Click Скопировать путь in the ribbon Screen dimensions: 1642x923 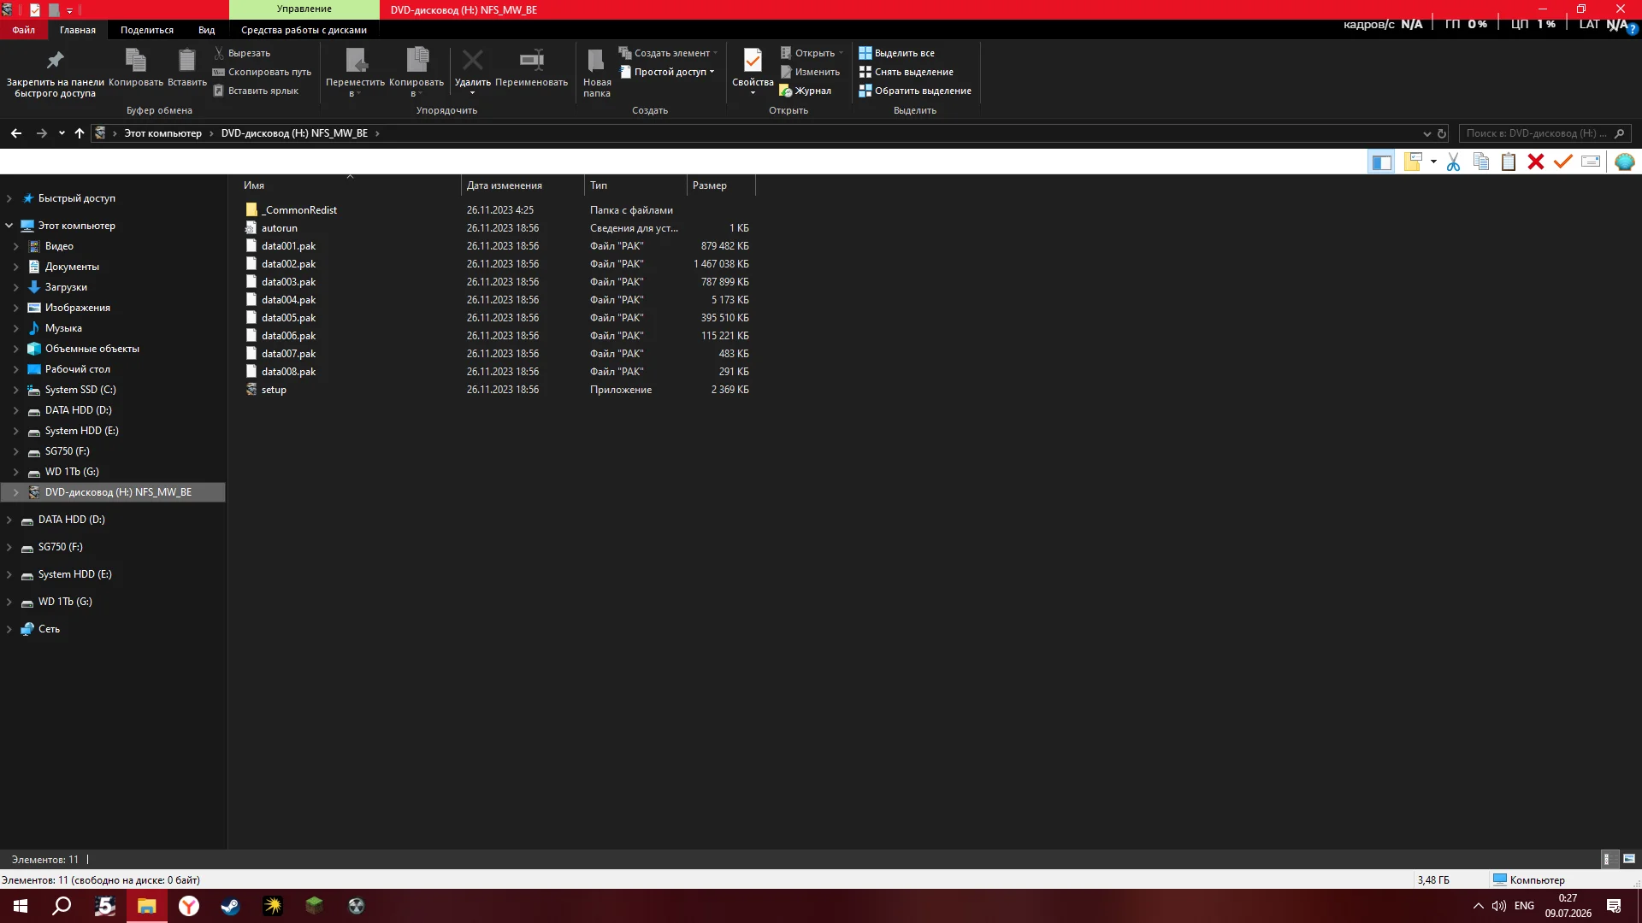262,72
